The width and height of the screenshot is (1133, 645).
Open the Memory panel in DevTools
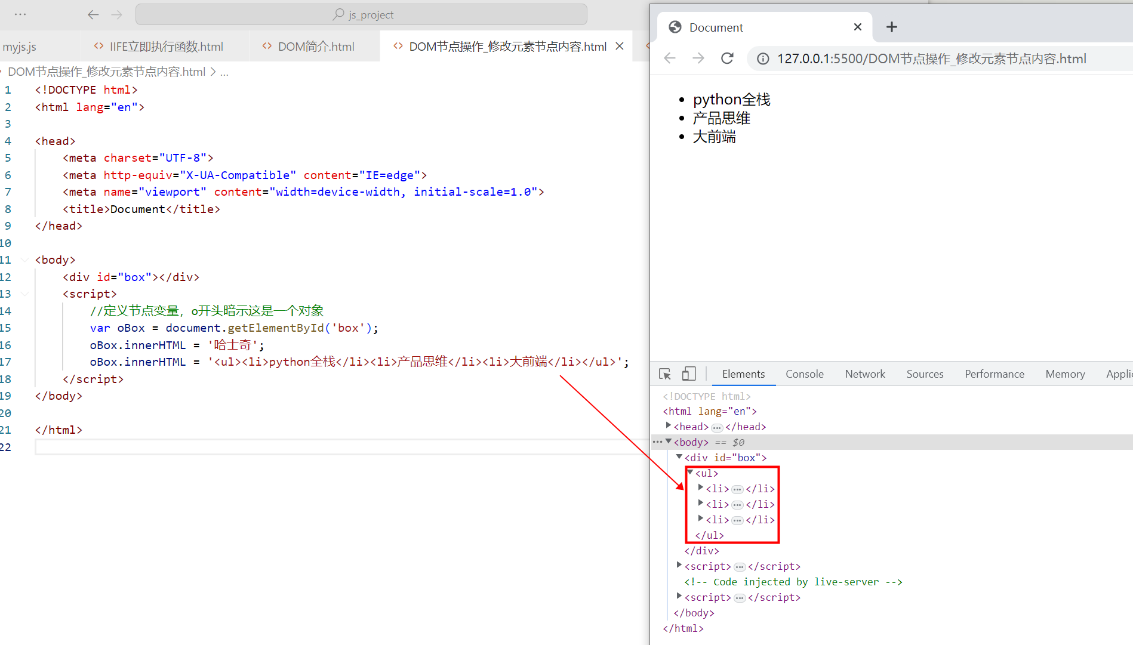[x=1065, y=374]
